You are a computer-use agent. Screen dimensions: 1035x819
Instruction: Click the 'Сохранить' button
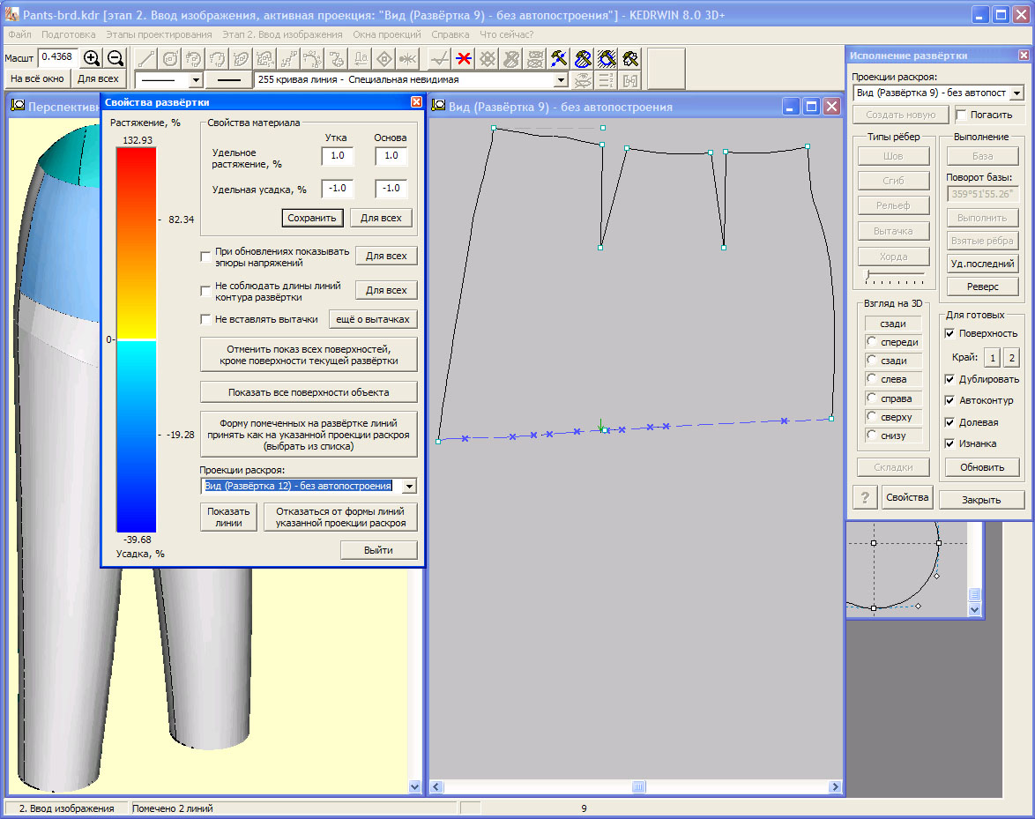[x=312, y=218]
